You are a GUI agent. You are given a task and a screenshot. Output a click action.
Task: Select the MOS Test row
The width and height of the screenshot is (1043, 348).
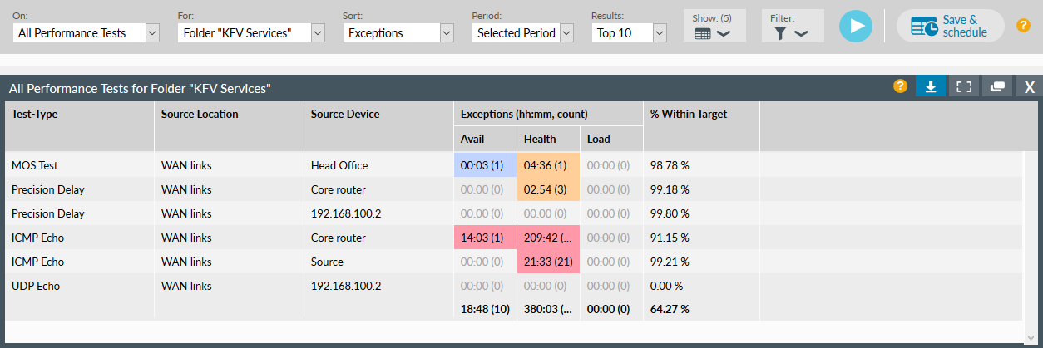pyautogui.click(x=35, y=165)
